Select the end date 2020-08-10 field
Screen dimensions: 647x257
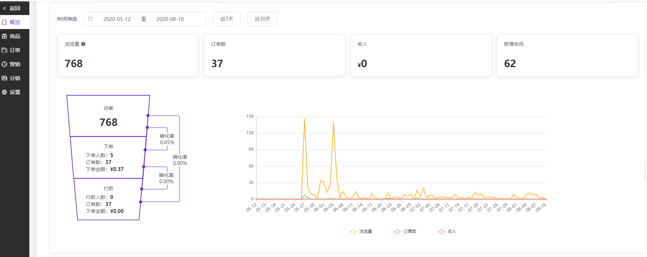pos(170,19)
